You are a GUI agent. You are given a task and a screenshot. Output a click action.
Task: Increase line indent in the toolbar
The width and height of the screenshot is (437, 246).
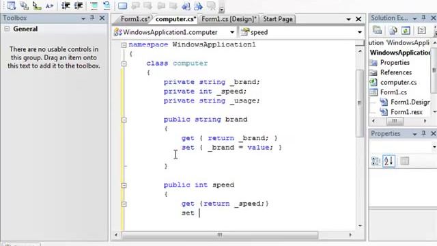[79, 5]
